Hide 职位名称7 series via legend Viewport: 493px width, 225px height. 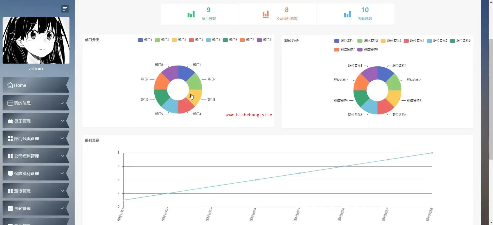[x=344, y=49]
